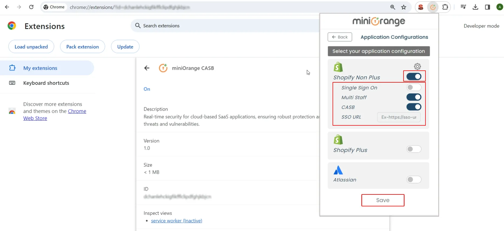
Task: Click the miniOrange extension toolbar icon
Action: click(433, 7)
